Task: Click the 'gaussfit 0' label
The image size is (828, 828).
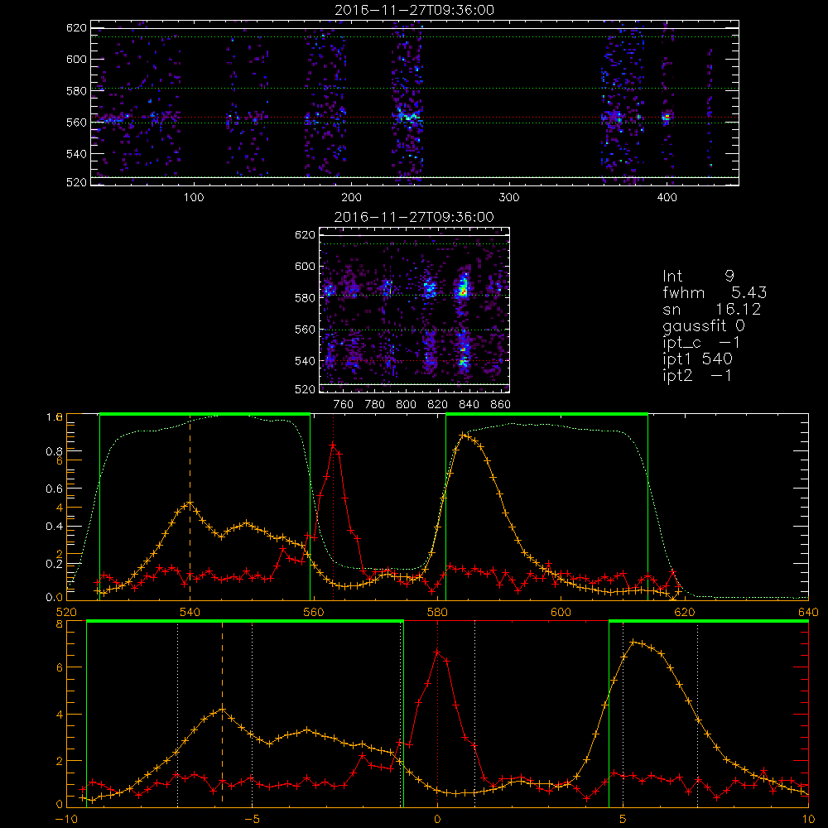Action: (x=703, y=326)
